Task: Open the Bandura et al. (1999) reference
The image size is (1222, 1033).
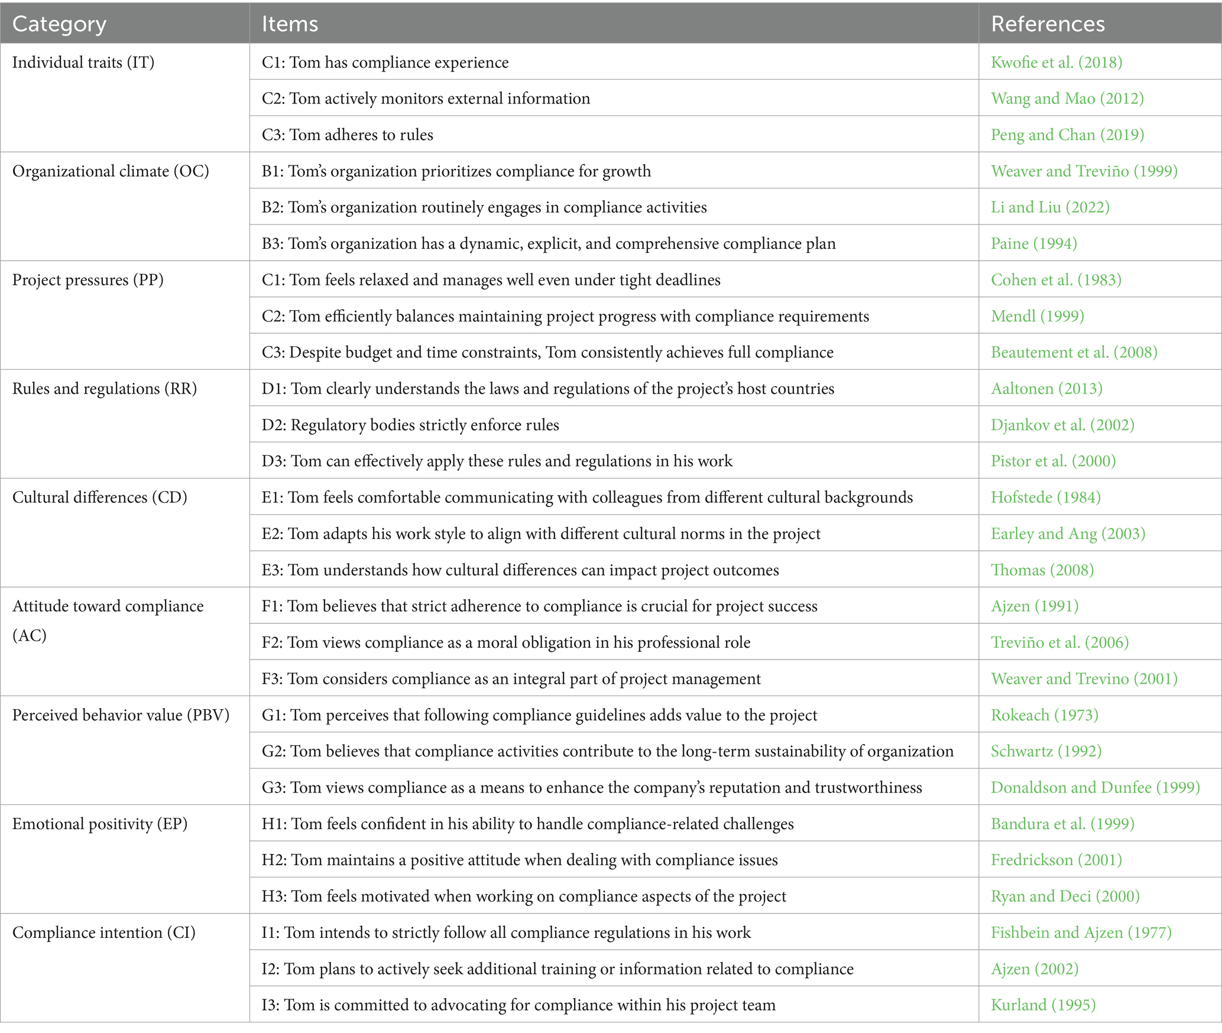Action: (1062, 824)
